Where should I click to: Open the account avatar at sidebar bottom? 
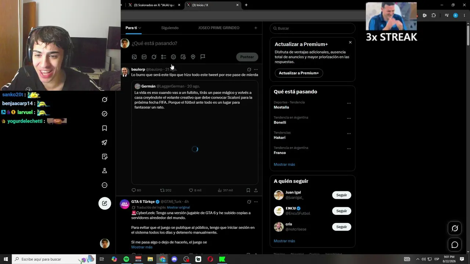pos(105,243)
